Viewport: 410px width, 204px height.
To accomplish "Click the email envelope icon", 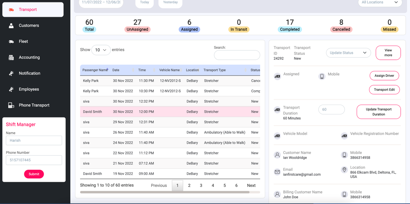I will click(x=277, y=172).
